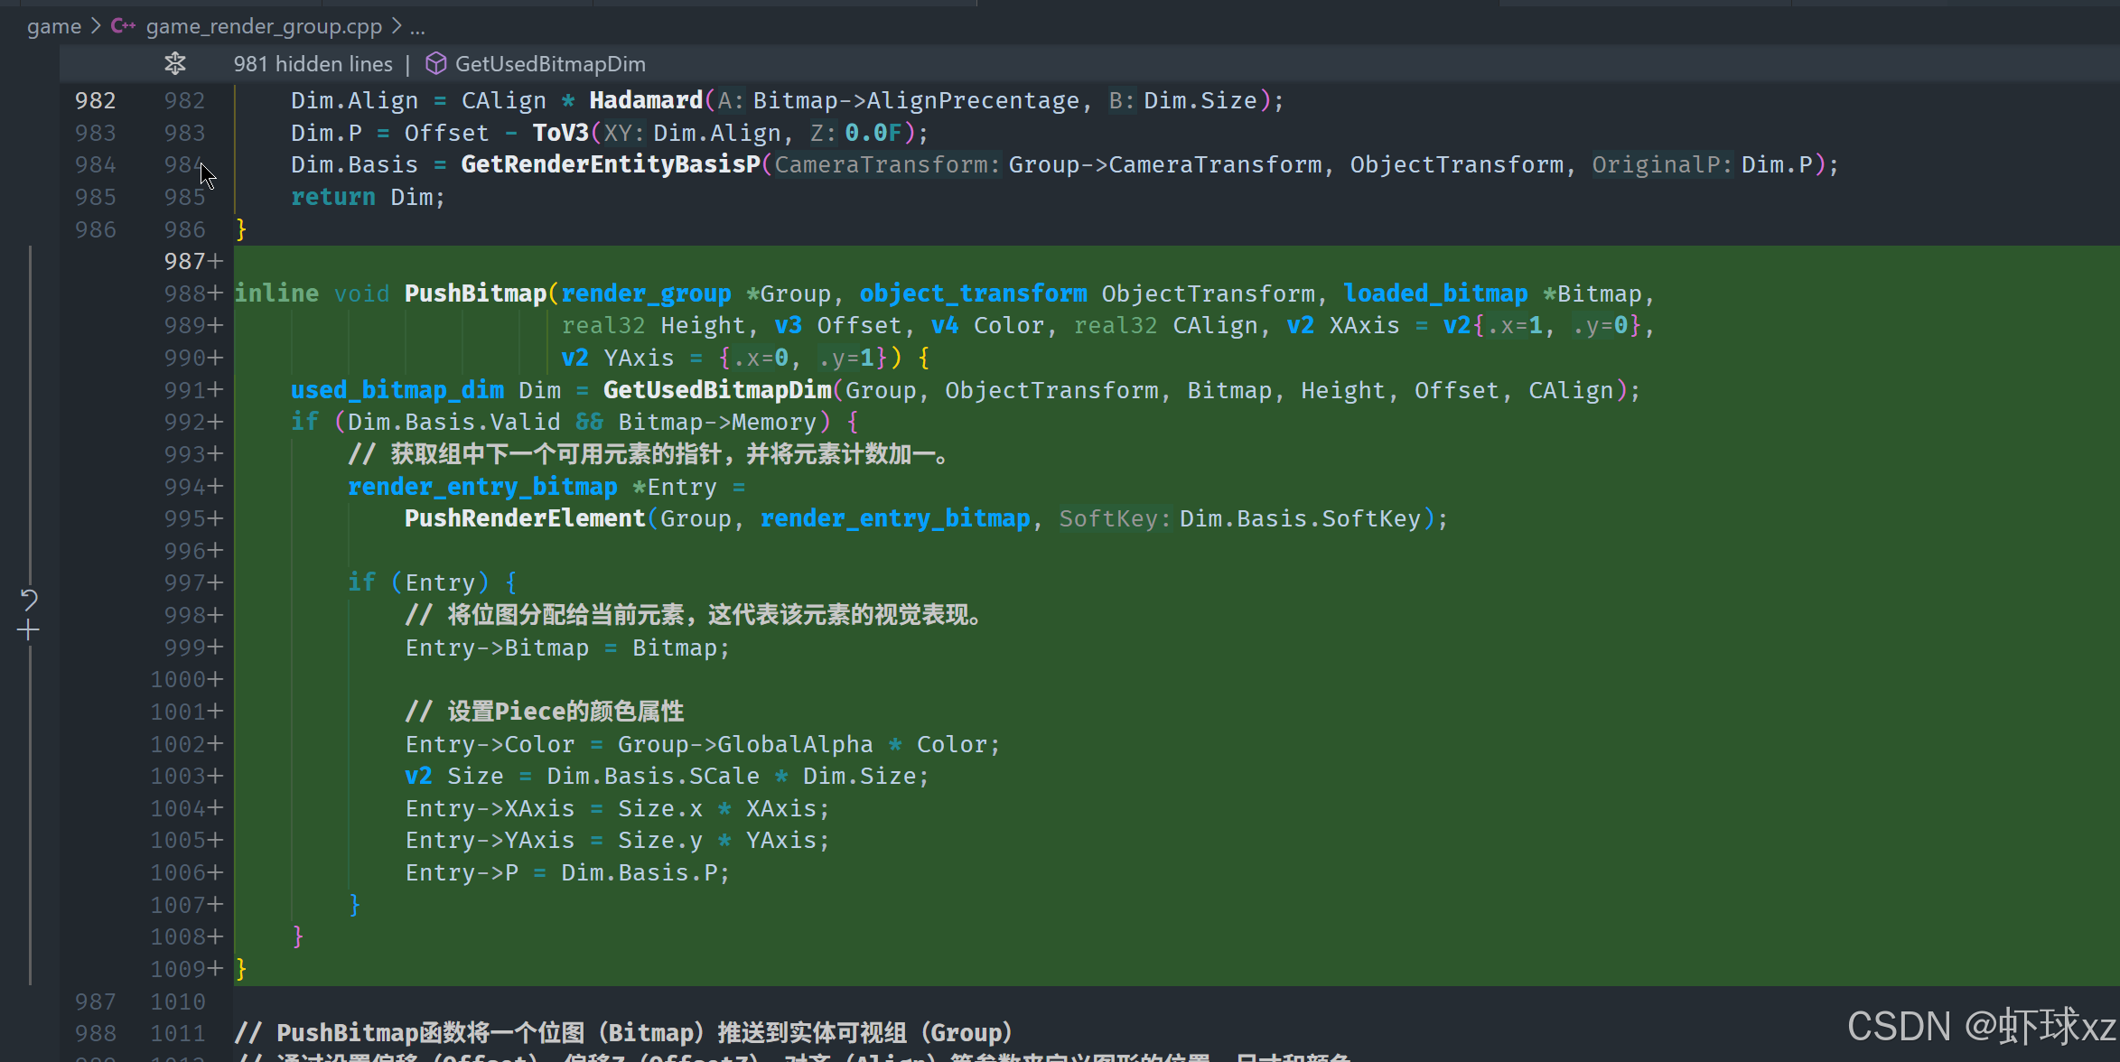Click the stage change plus icon
The height and width of the screenshot is (1062, 2120).
pos(29,630)
